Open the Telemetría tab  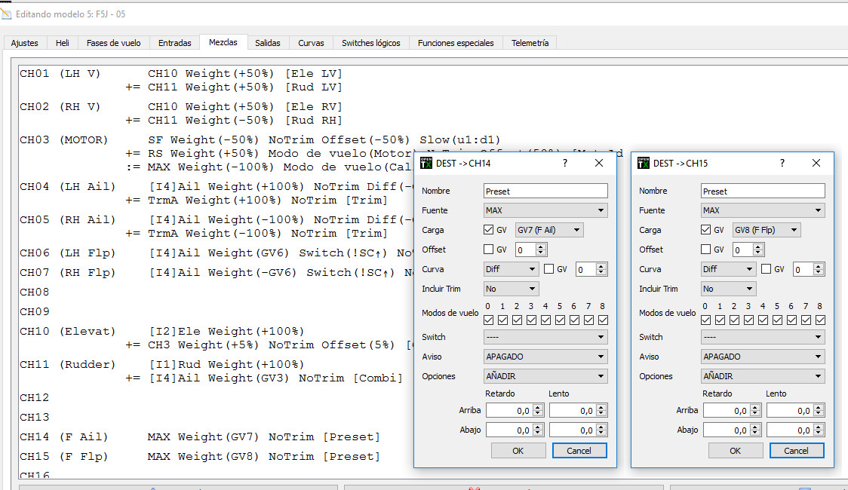530,43
